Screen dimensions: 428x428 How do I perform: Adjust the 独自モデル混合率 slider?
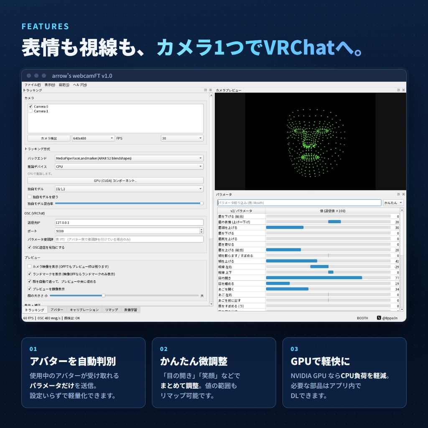(x=129, y=204)
